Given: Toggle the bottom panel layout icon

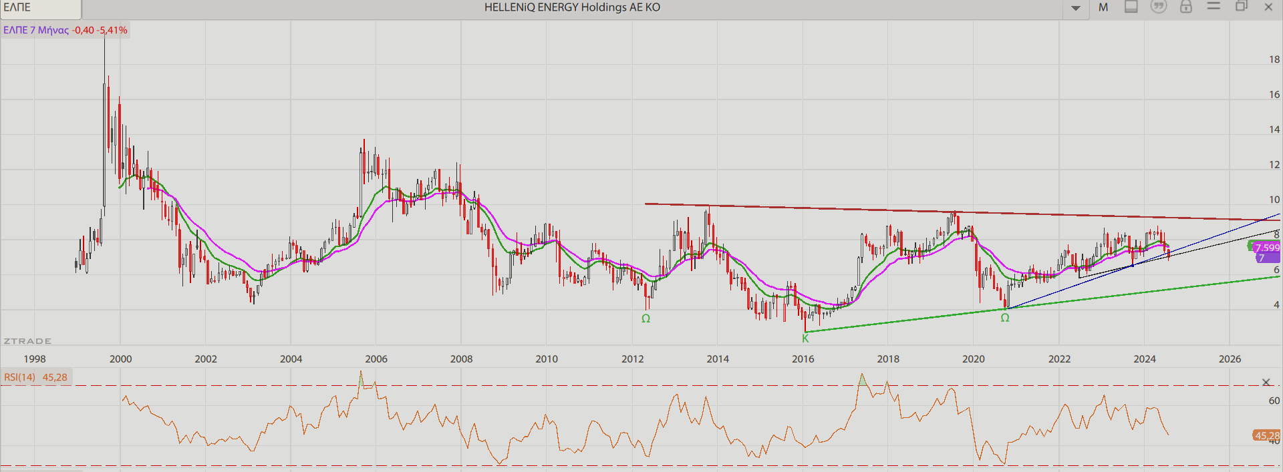Looking at the screenshot, I should click(x=1131, y=7).
